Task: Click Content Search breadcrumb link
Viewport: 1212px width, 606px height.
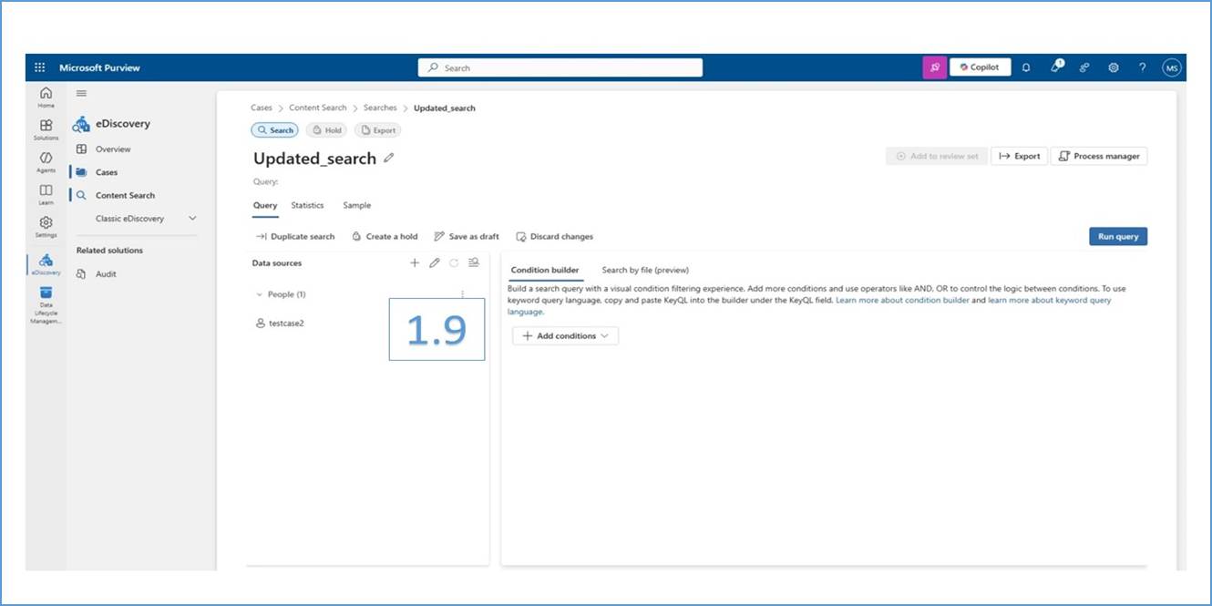Action: coord(318,108)
